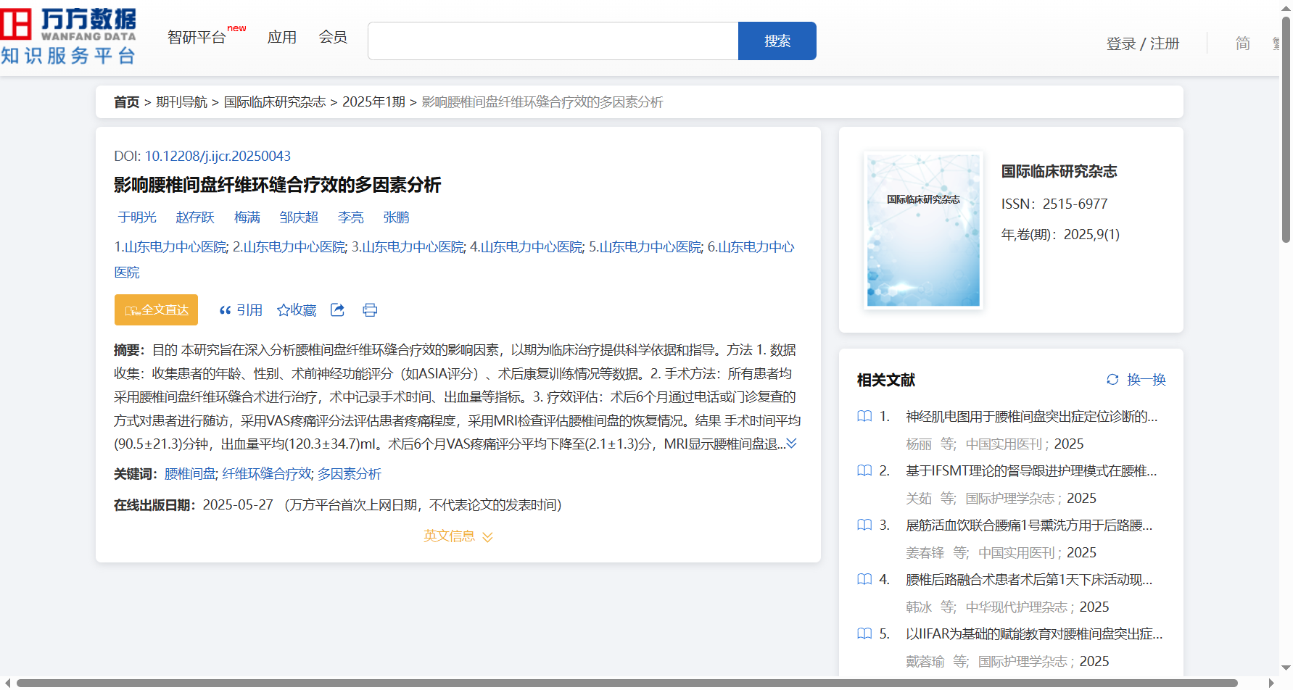Refresh related literature with 换一换
Viewport: 1293px width, 690px height.
[1136, 379]
